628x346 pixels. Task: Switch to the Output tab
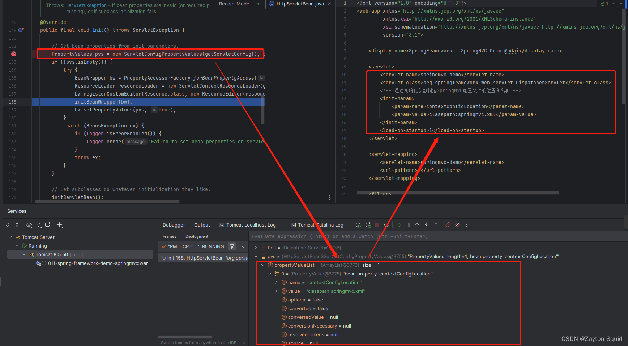tap(202, 225)
